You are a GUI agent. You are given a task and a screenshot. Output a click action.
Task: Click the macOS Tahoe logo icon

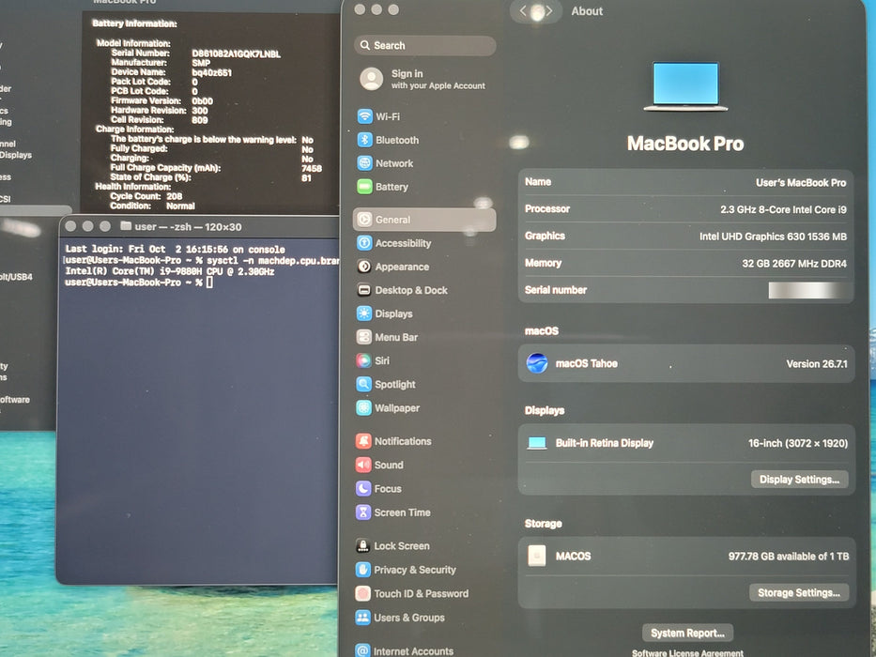[x=537, y=363]
